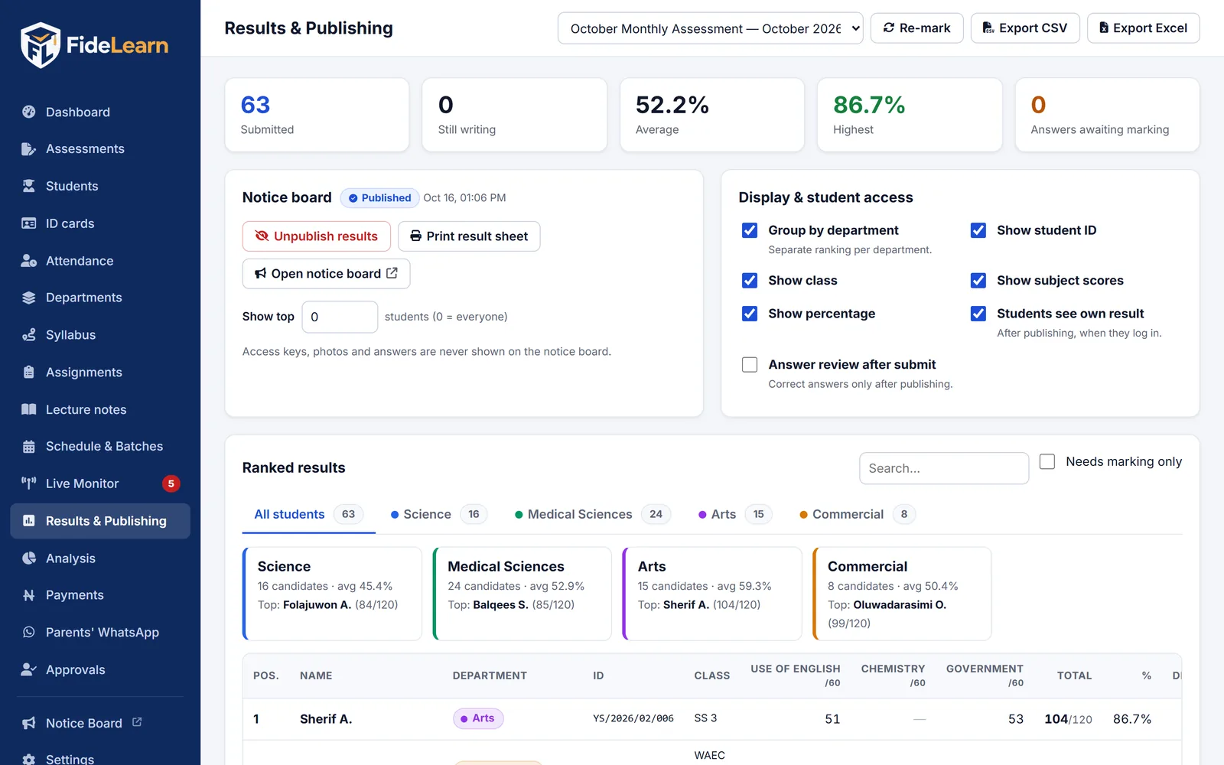Click the USE OF ENGLISH column header
This screenshot has width=1224, height=765.
point(796,675)
